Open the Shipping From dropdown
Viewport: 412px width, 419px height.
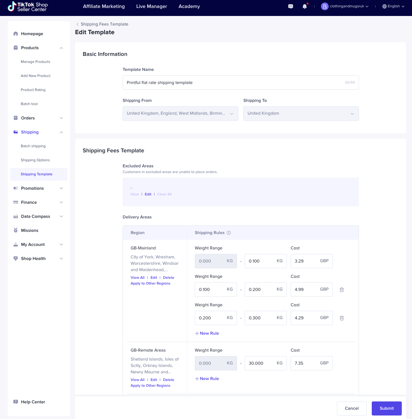[180, 113]
